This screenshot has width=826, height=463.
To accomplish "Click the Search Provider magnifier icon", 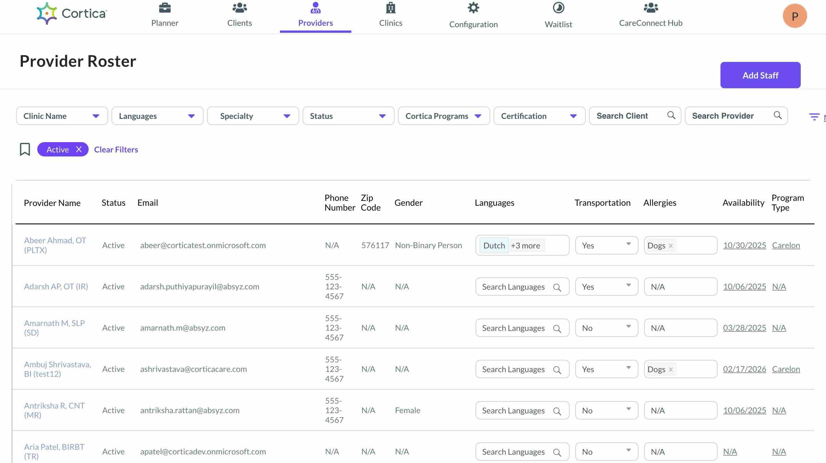I will tap(778, 115).
